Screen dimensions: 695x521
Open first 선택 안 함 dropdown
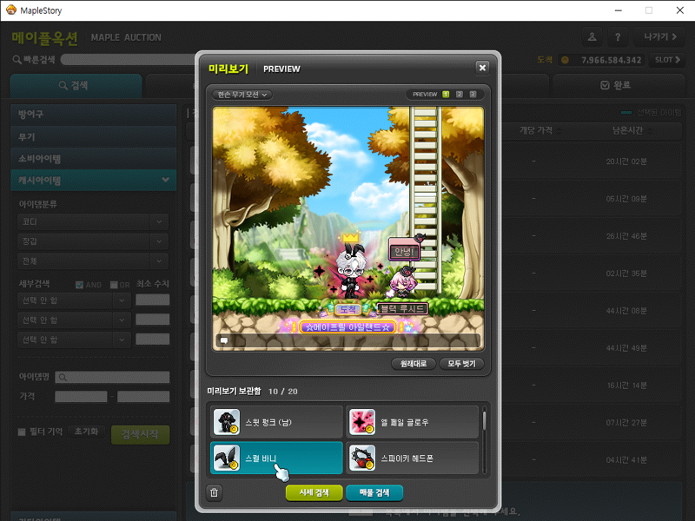coord(75,300)
